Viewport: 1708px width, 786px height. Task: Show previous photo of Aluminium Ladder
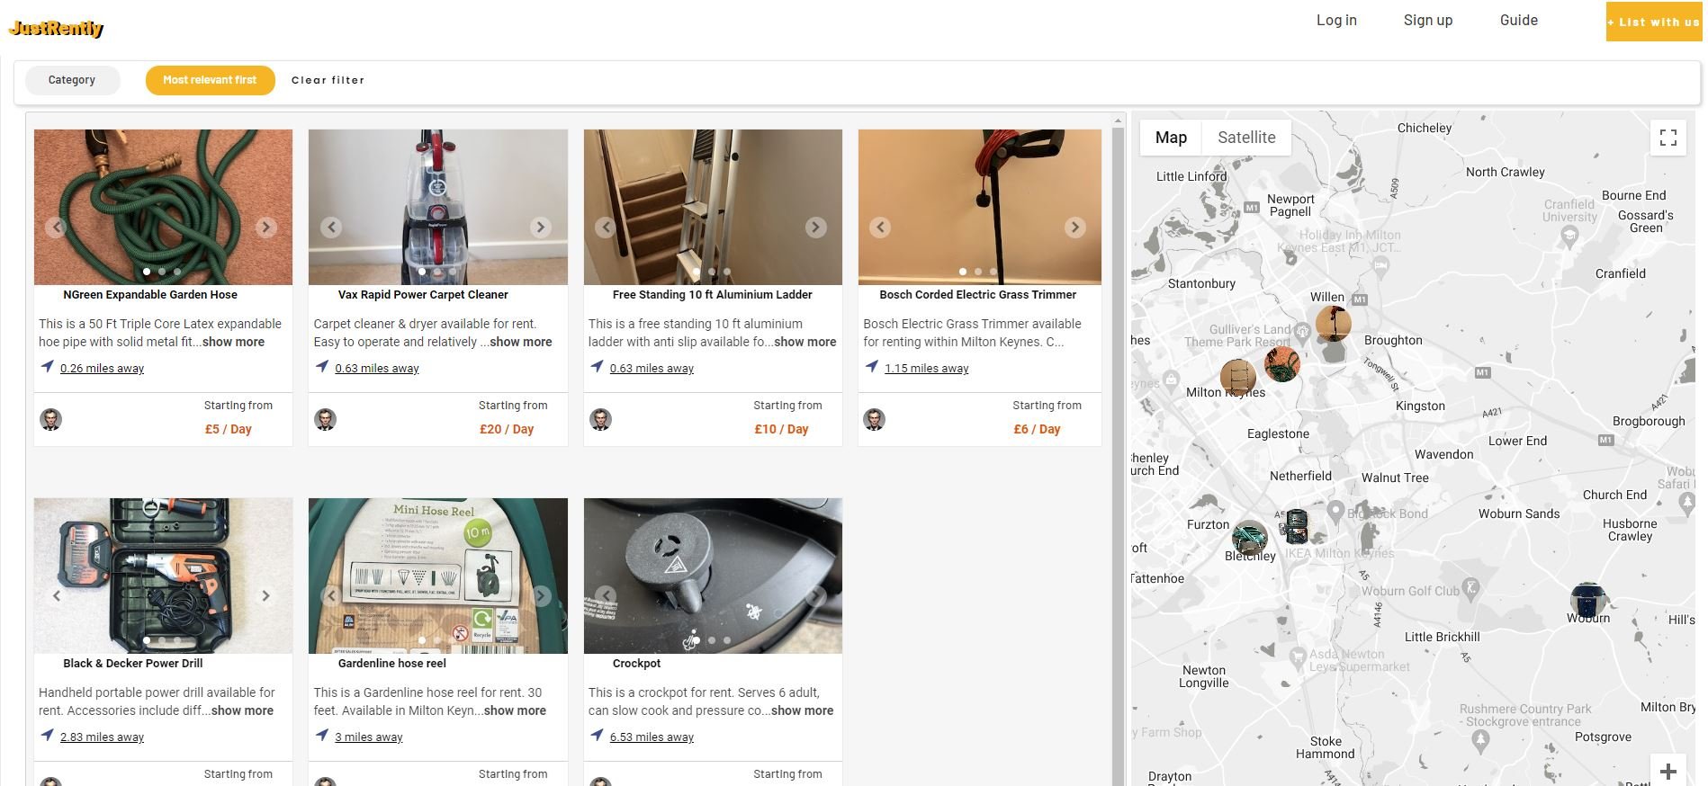606,227
